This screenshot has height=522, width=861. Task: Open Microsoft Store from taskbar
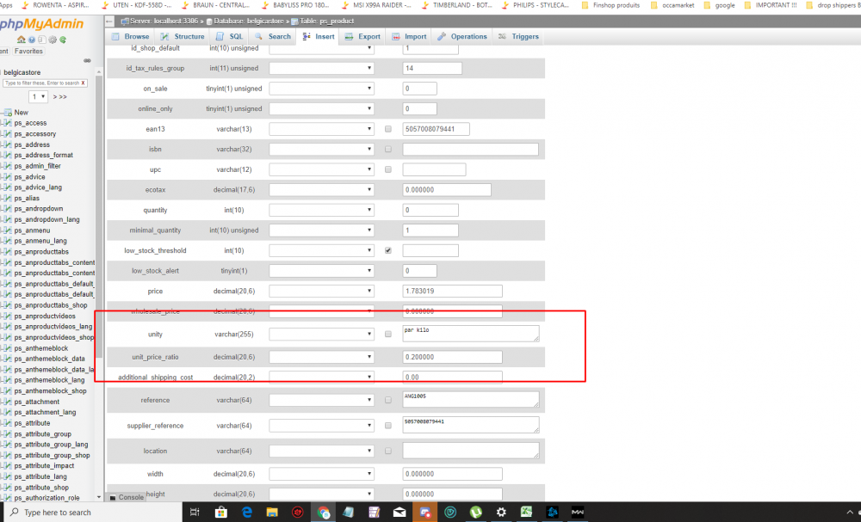tap(220, 513)
